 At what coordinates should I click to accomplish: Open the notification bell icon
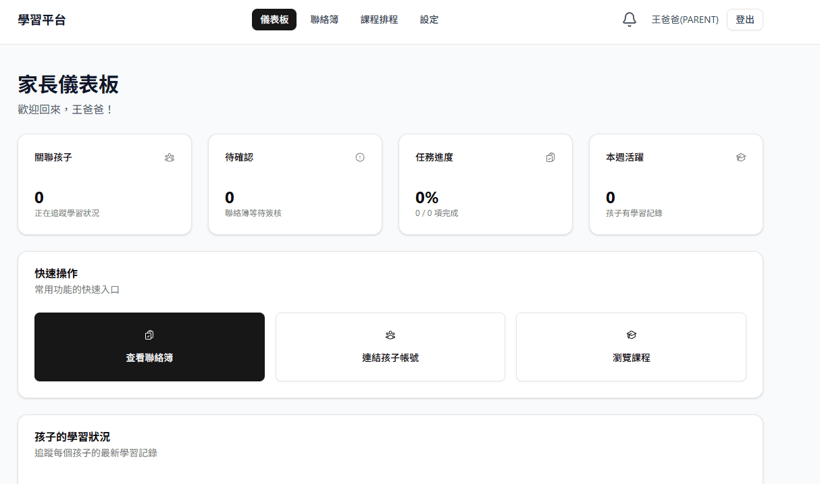click(629, 20)
